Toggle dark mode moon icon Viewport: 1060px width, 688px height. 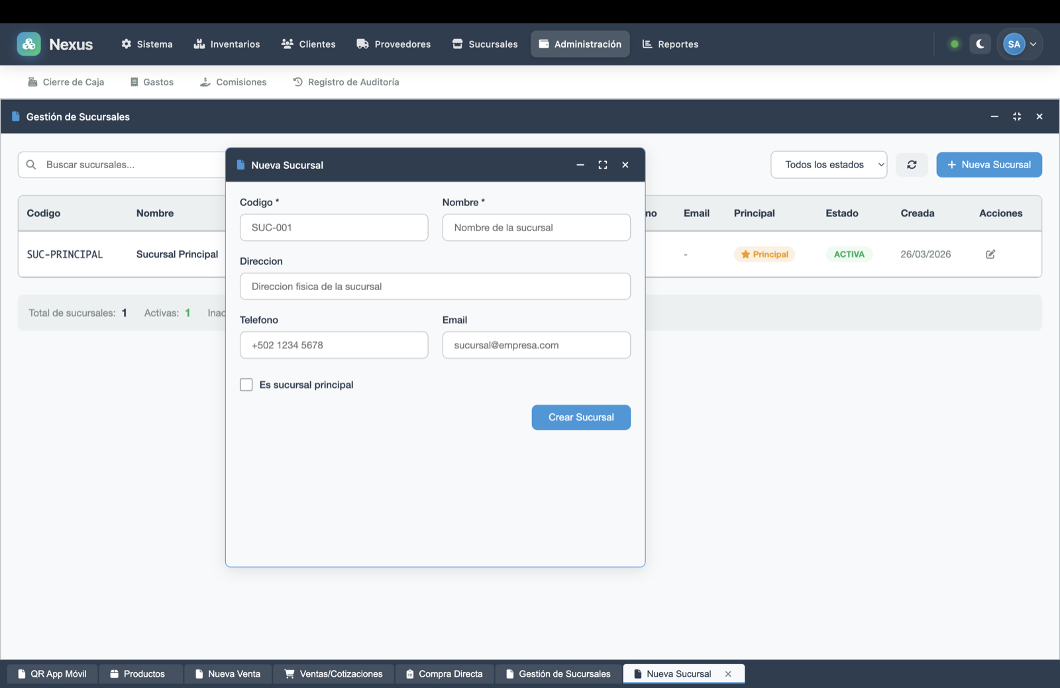point(980,44)
